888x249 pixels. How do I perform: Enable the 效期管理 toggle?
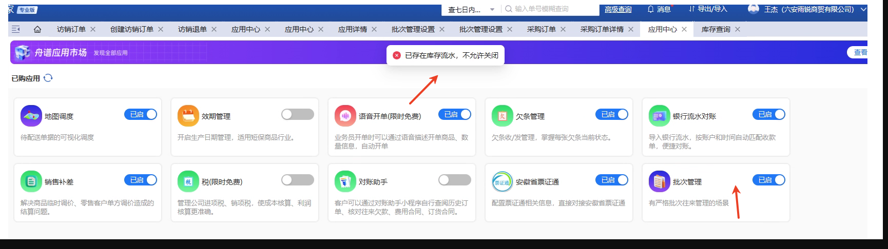(297, 114)
